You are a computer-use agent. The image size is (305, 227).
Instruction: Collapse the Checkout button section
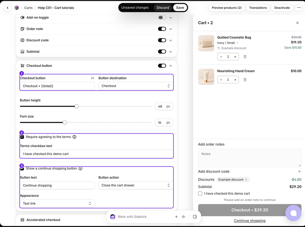coord(171,66)
